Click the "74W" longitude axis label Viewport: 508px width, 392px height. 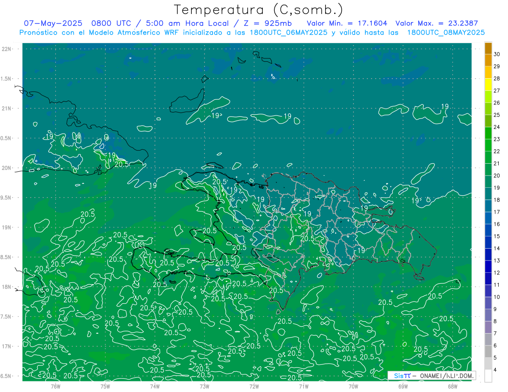click(x=155, y=386)
